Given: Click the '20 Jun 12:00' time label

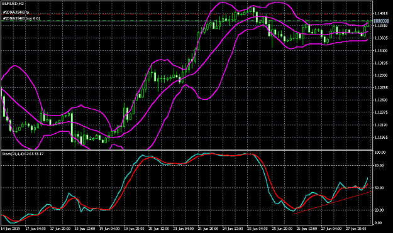Looking at the screenshot, I should tap(159, 229).
